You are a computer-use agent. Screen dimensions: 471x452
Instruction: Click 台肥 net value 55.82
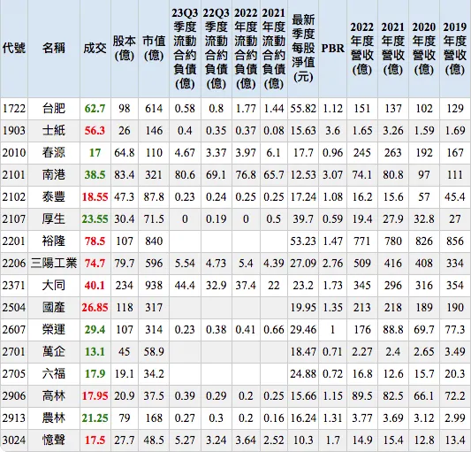click(x=303, y=109)
